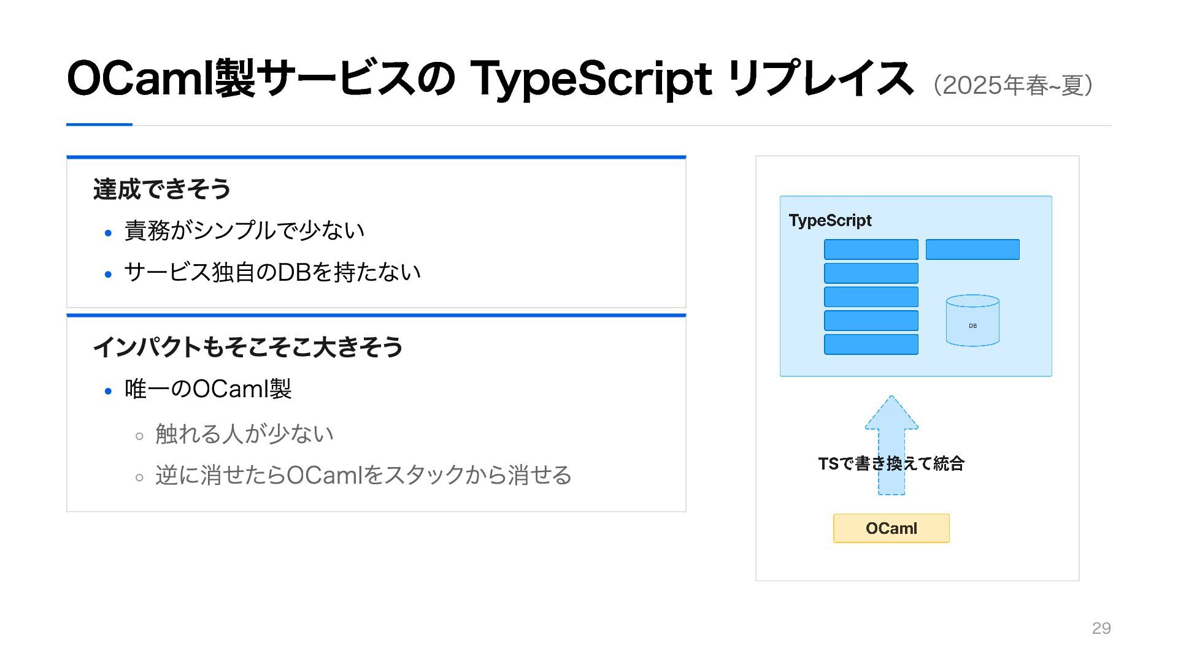Select the yellow OCaml box
This screenshot has width=1178, height=662.
(x=891, y=528)
